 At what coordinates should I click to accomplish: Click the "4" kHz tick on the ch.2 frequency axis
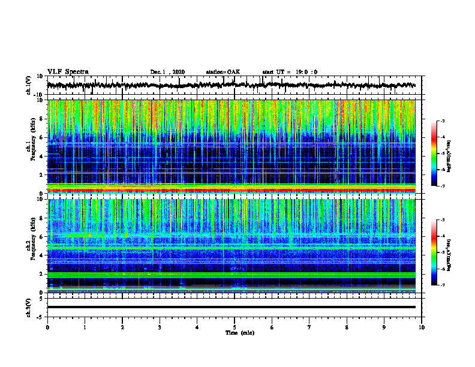click(42, 255)
